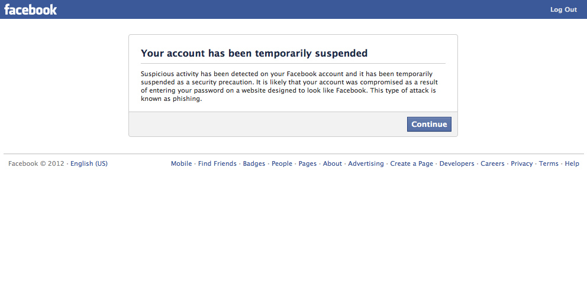Screen dimensions: 587x285
Task: Click the suspicious activity explanation paragraph
Action: point(289,86)
